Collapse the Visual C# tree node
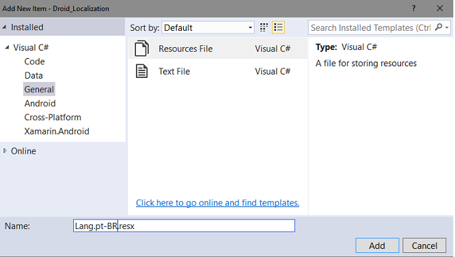The image size is (455, 257). click(8, 47)
